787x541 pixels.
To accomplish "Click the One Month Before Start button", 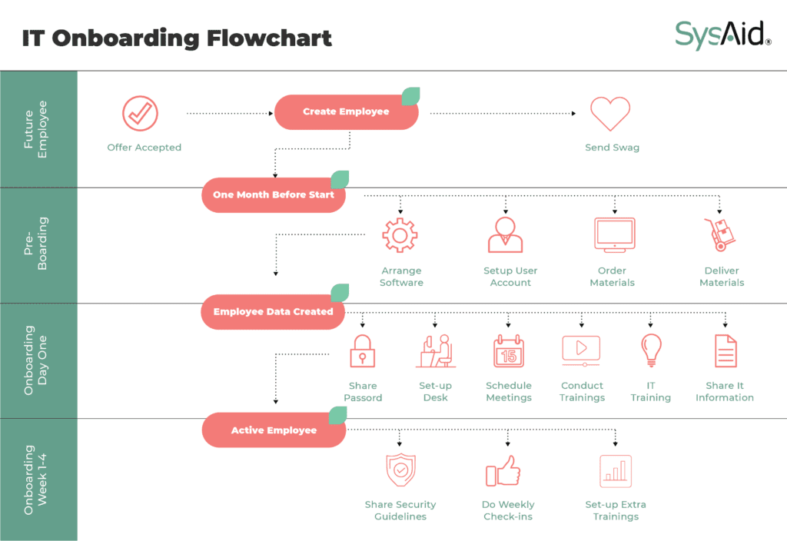I will (x=274, y=195).
